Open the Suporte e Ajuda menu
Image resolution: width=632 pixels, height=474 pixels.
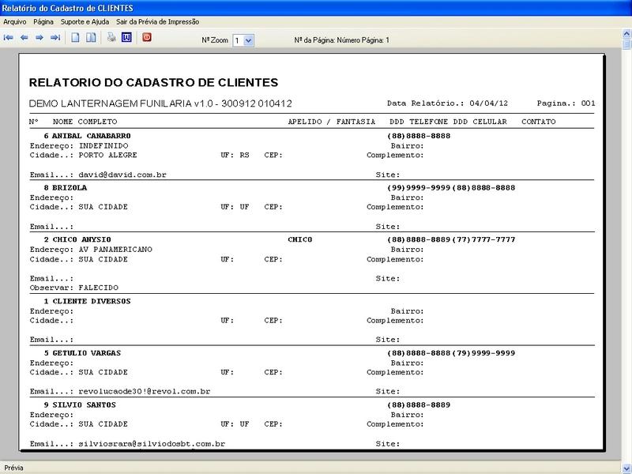click(85, 22)
